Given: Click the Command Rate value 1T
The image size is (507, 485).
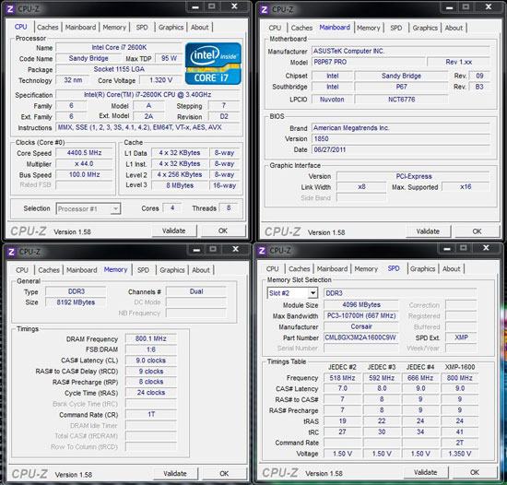Looking at the screenshot, I should pos(151,415).
